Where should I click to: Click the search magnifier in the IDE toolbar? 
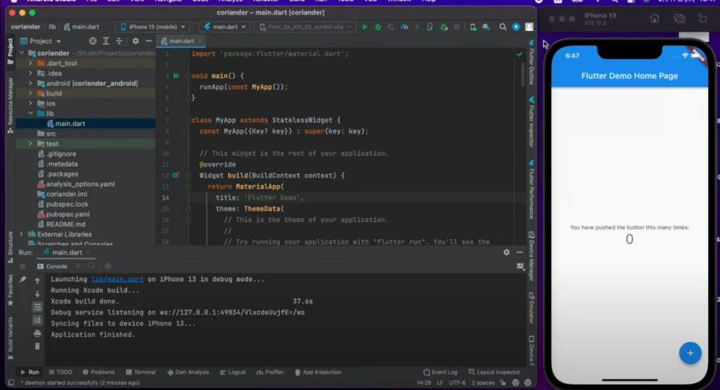(503, 27)
